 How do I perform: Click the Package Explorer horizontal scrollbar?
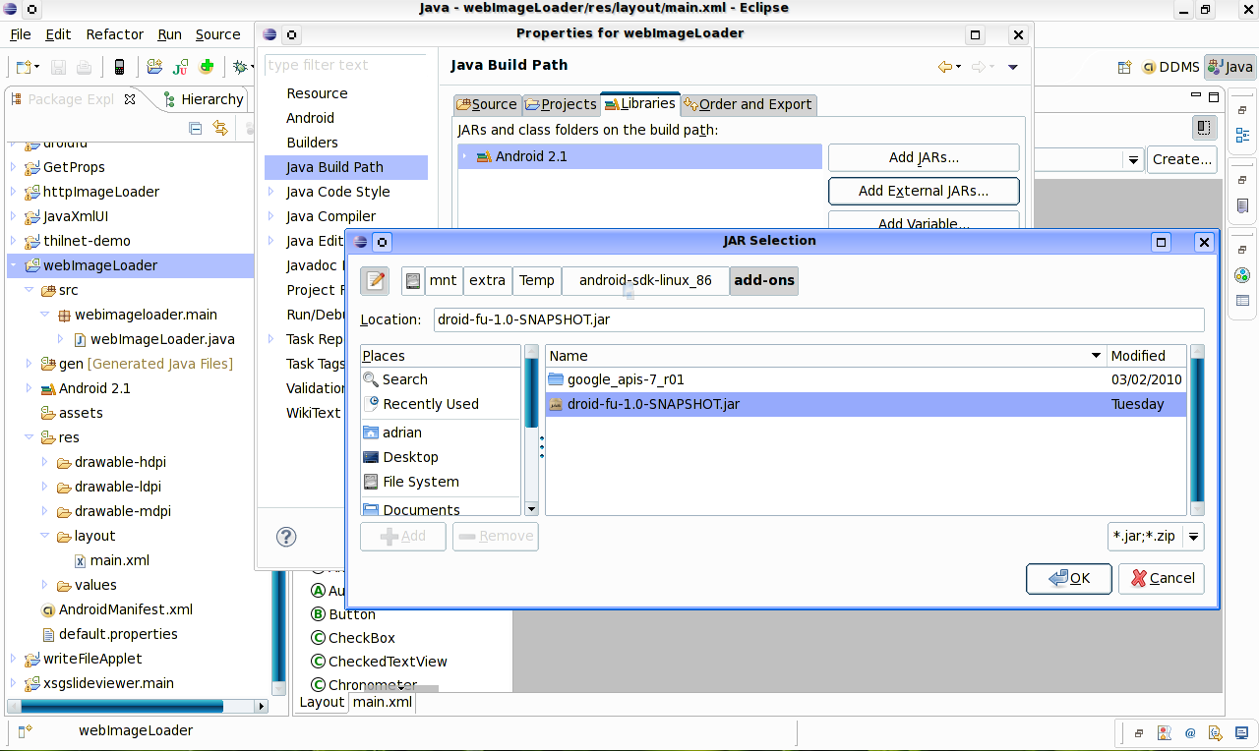pos(138,706)
